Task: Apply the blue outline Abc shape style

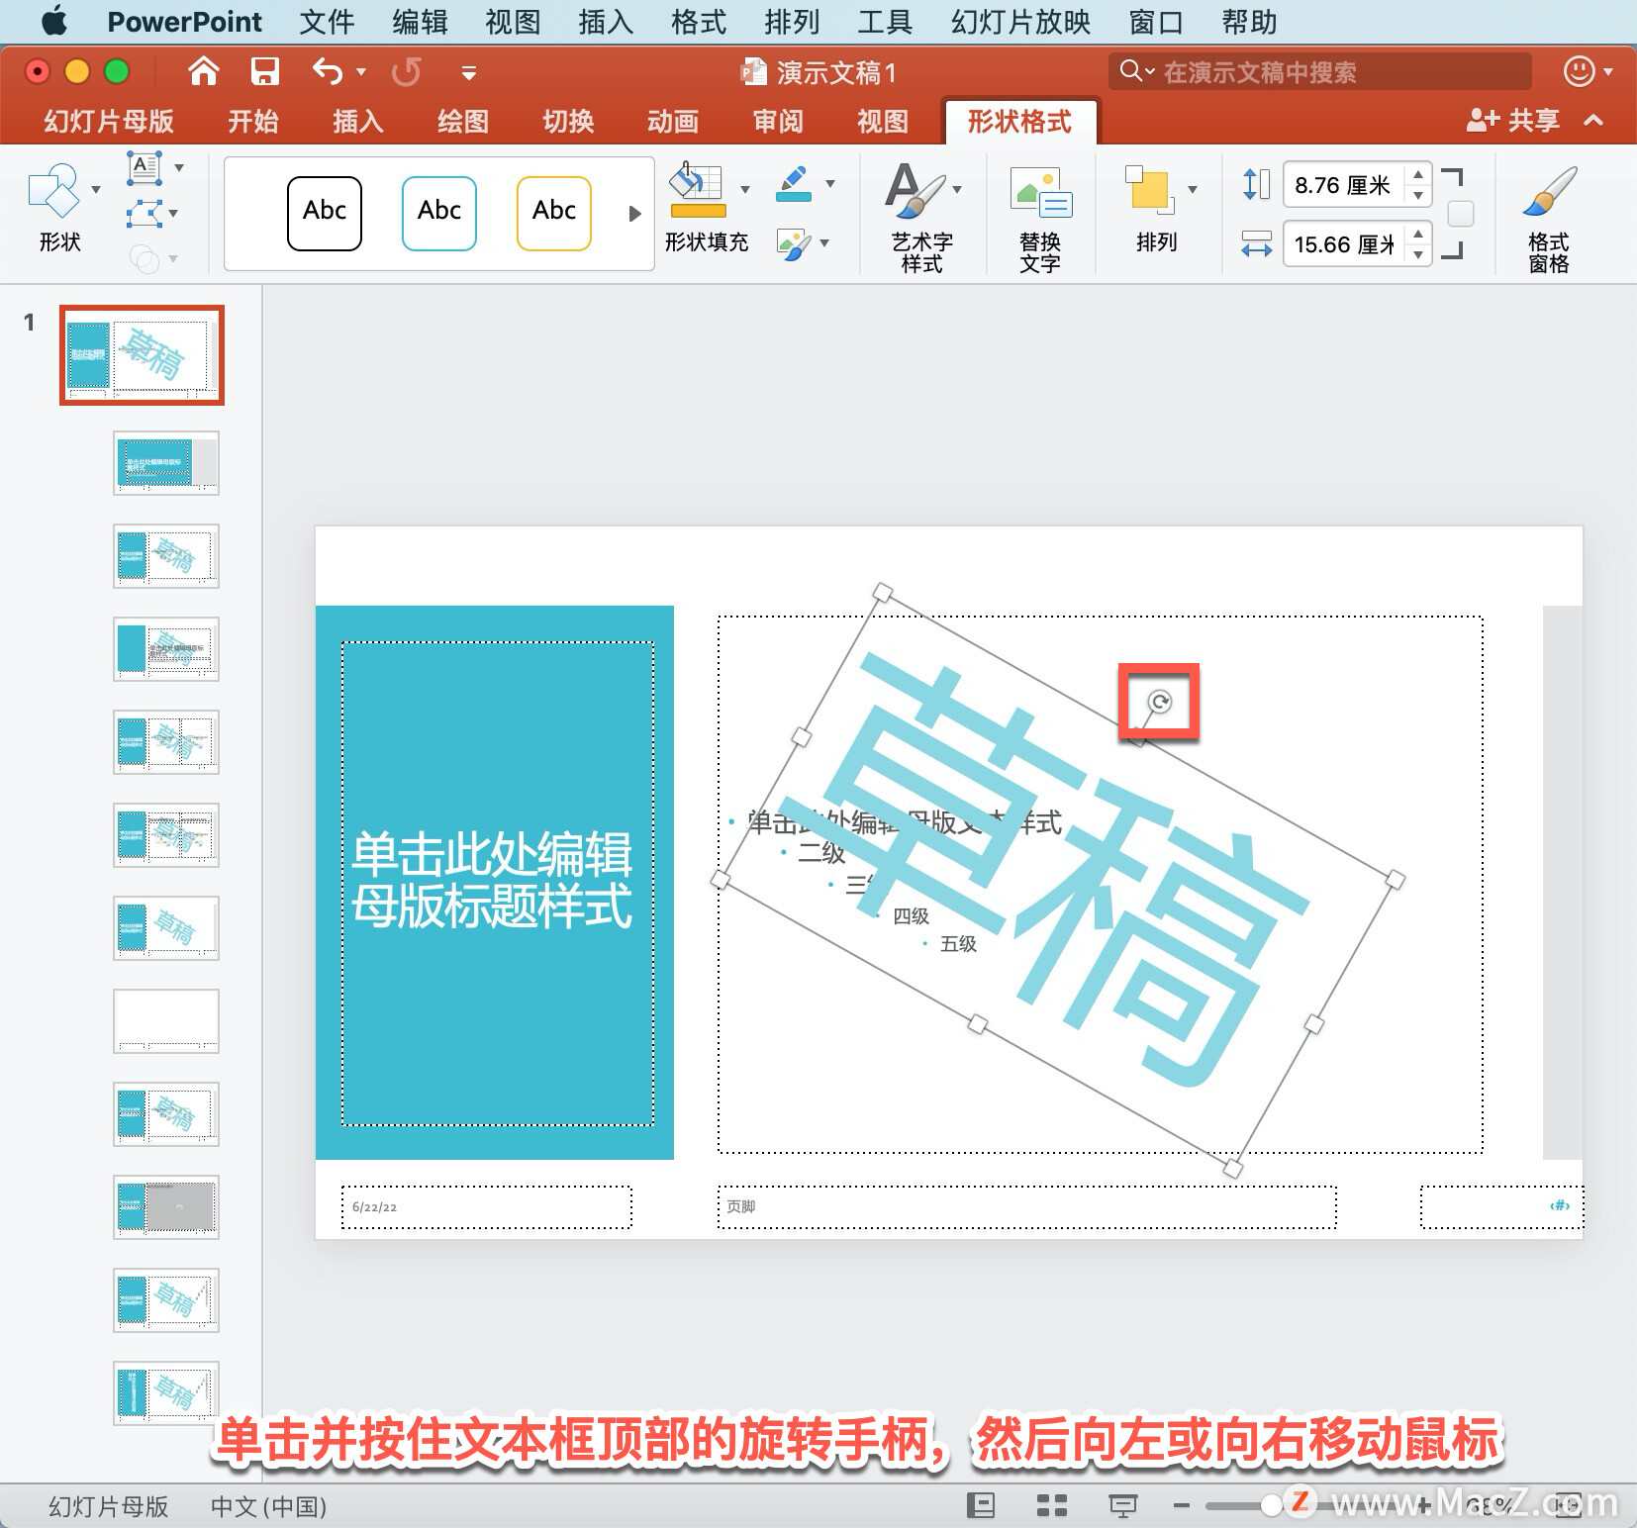Action: 439,213
